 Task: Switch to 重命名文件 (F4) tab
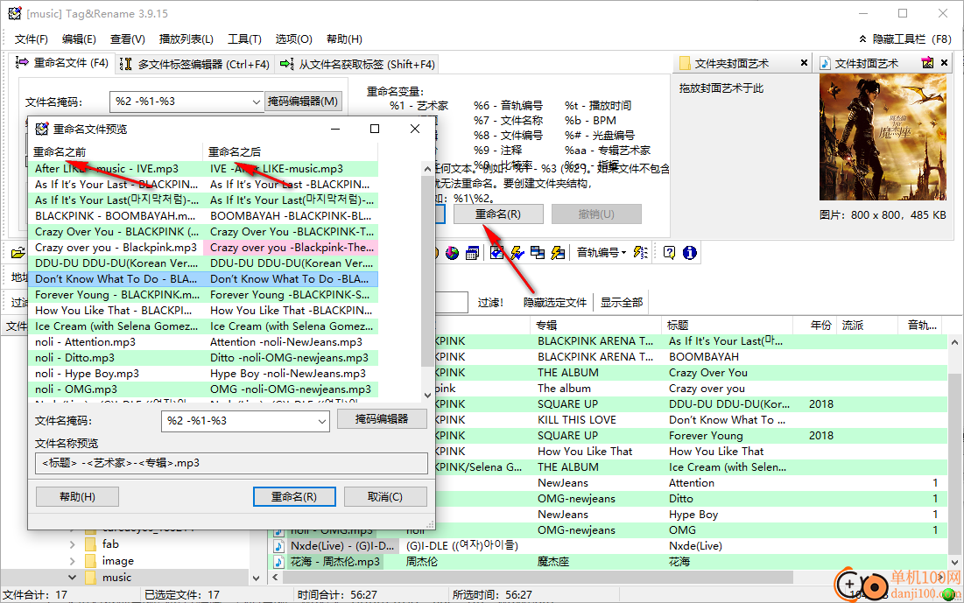click(x=61, y=63)
